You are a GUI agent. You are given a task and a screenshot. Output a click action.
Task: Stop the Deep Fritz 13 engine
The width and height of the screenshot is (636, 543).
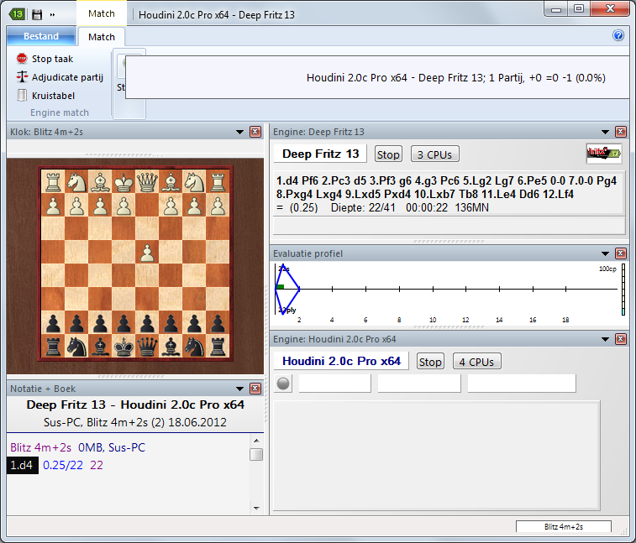388,154
